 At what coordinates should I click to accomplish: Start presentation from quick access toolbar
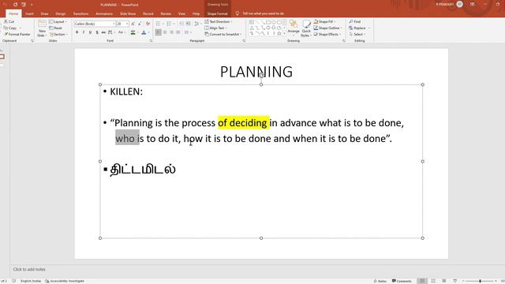[24, 5]
